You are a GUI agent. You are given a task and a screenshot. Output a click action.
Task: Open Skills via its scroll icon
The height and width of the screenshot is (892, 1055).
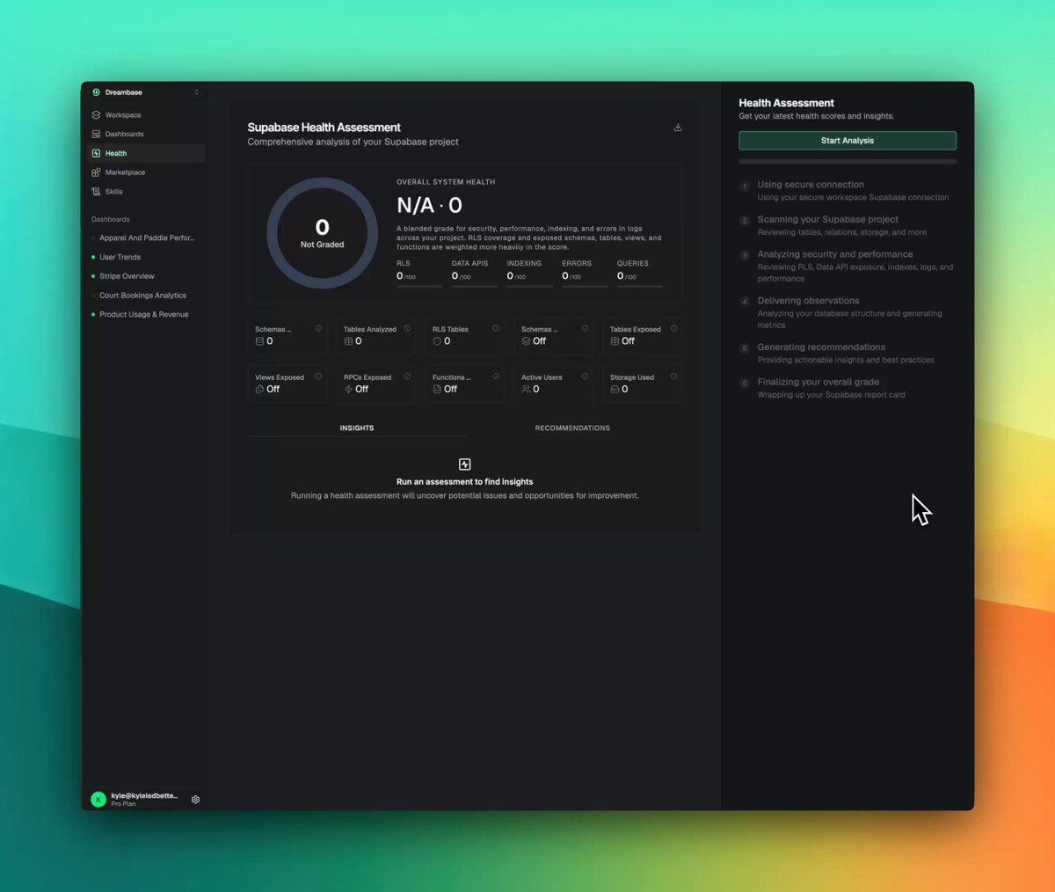pos(96,192)
